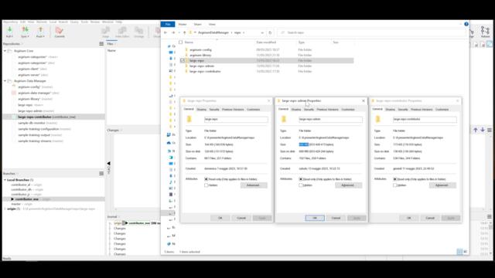Viewport: 495px width, 278px height.
Task: Open the Share tab in Explorer ribbon
Action: coord(198,24)
